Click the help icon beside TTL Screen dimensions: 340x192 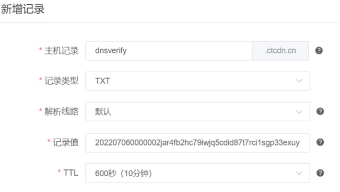(x=320, y=173)
